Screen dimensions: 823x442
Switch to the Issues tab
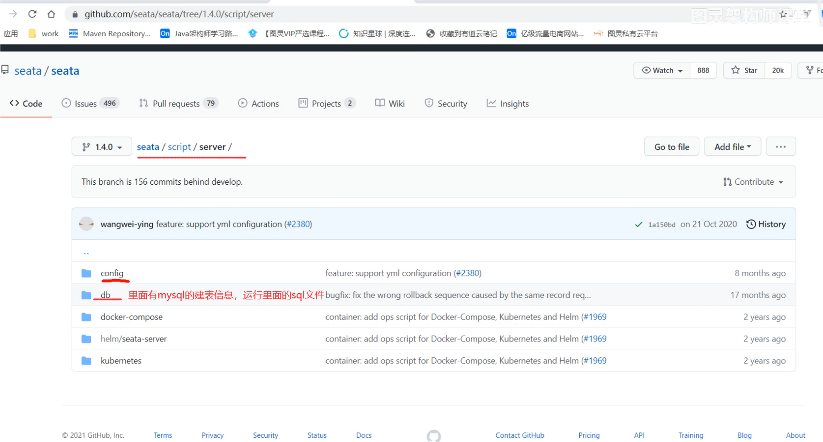(90, 103)
